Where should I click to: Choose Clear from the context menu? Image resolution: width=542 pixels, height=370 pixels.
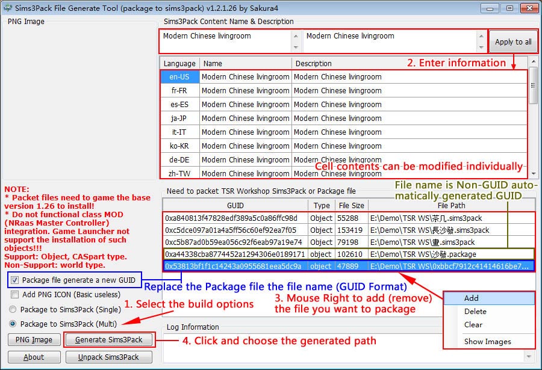click(489, 325)
